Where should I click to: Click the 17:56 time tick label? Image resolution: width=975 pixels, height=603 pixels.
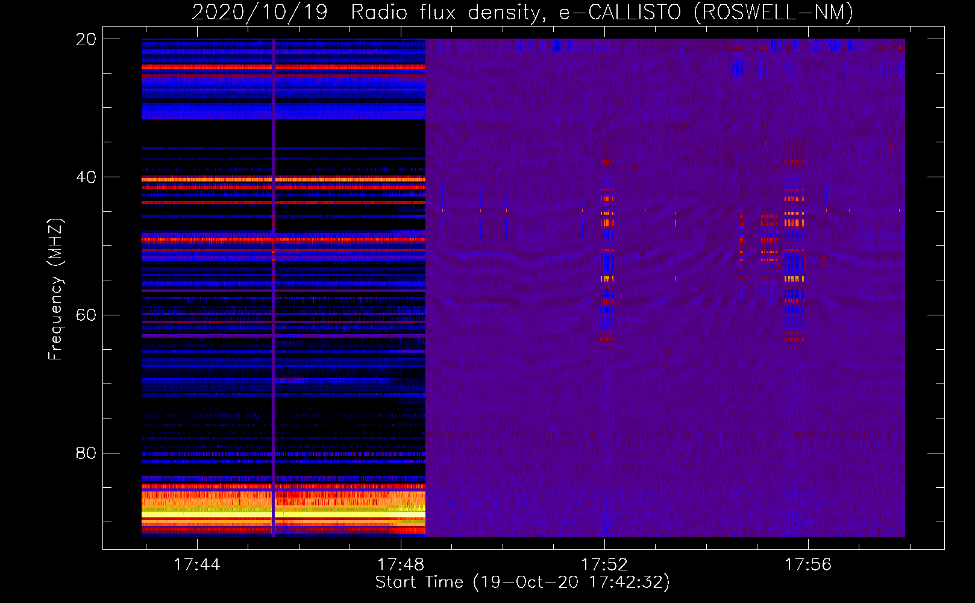tap(808, 565)
